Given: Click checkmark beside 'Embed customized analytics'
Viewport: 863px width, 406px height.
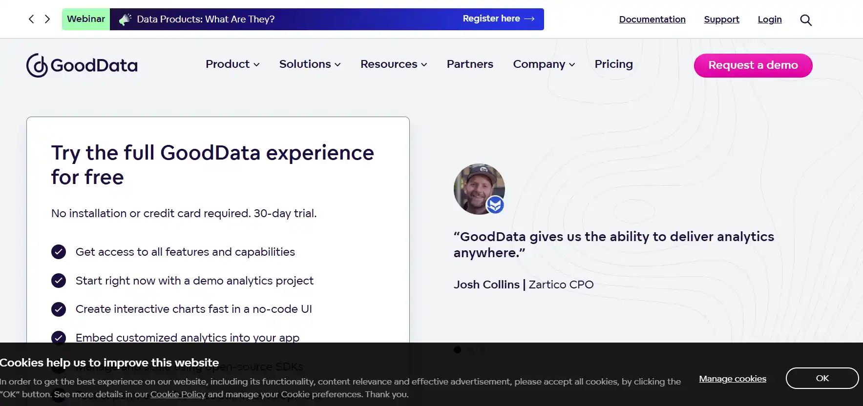Looking at the screenshot, I should pos(59,337).
